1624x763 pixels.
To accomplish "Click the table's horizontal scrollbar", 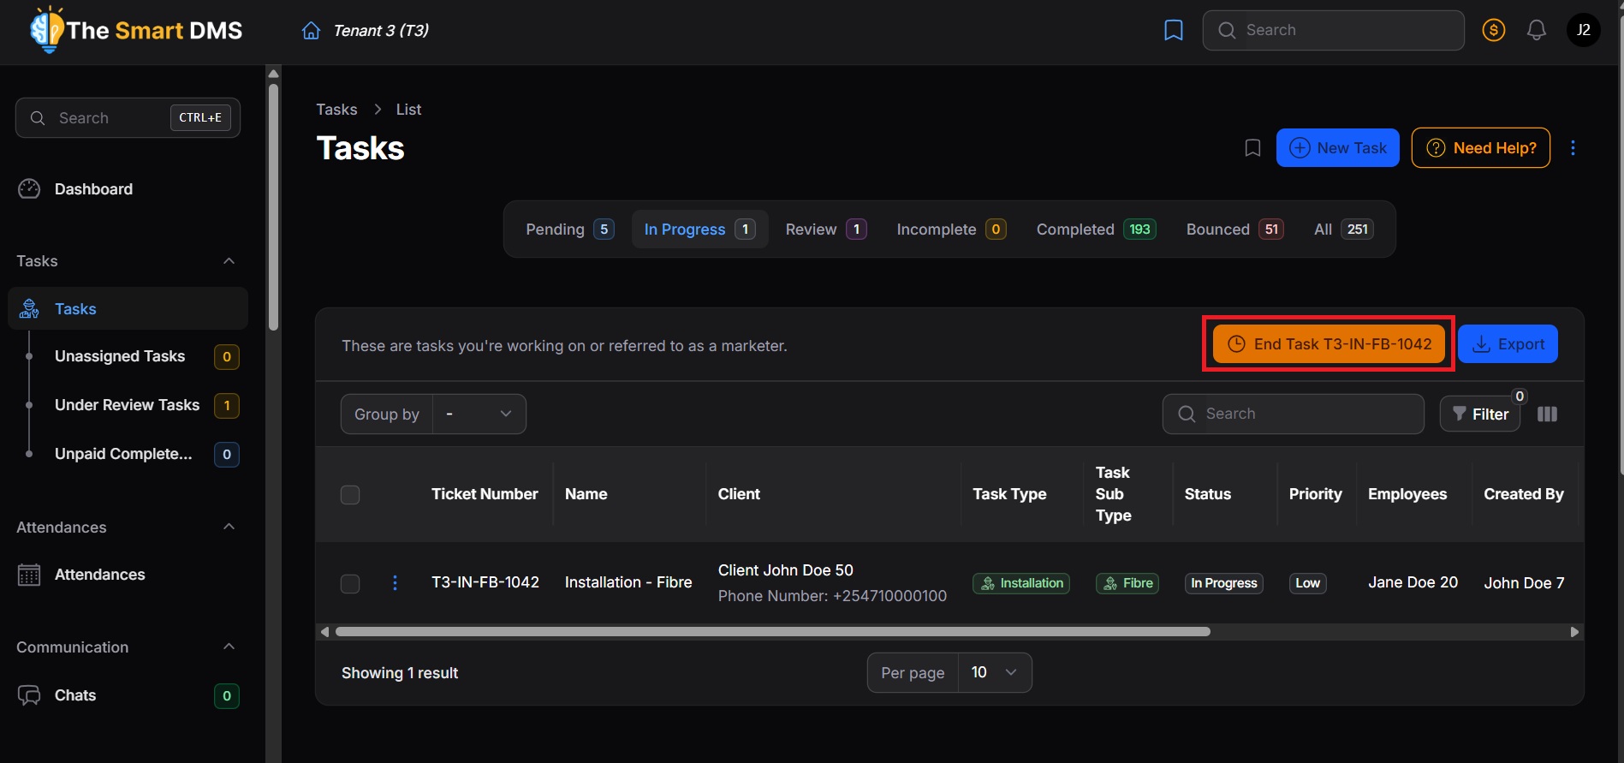I will 772,632.
